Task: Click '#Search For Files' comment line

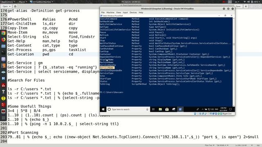Action: click(26, 80)
